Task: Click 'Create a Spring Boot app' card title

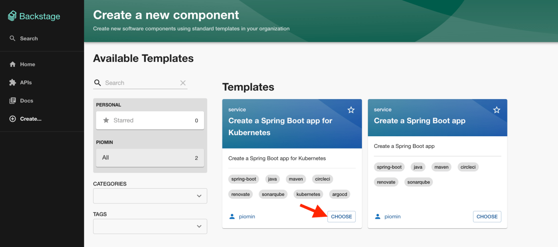Action: click(x=420, y=121)
